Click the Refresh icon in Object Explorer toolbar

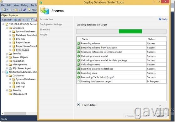[x=31, y=20]
